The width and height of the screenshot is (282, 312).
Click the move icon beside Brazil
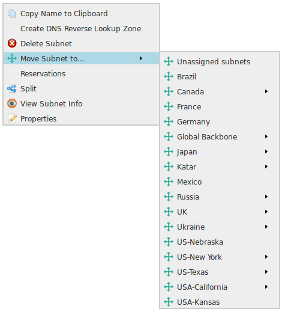point(169,76)
